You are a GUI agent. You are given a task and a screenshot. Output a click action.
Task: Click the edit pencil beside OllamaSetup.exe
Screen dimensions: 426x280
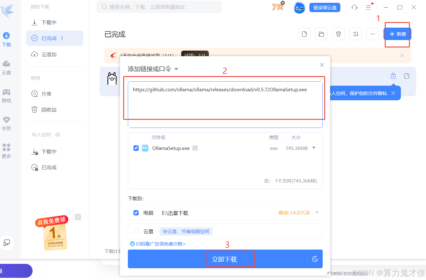195,148
